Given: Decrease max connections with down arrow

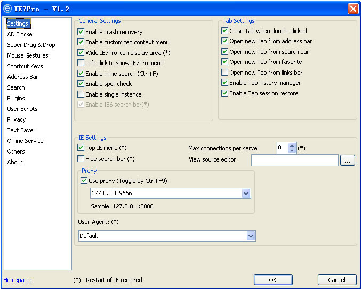Looking at the screenshot, I should (x=292, y=150).
